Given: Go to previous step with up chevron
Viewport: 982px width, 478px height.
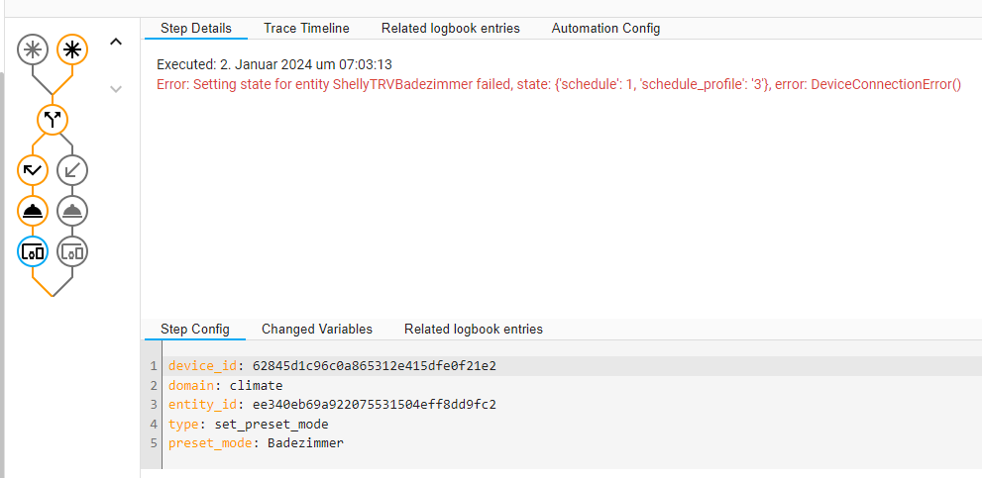Looking at the screenshot, I should click(116, 42).
